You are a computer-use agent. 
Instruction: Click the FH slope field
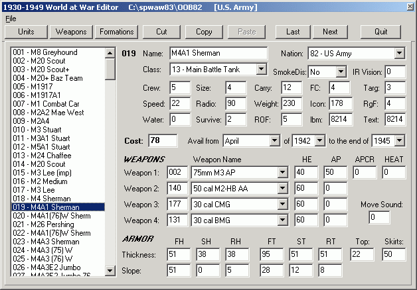point(179,270)
